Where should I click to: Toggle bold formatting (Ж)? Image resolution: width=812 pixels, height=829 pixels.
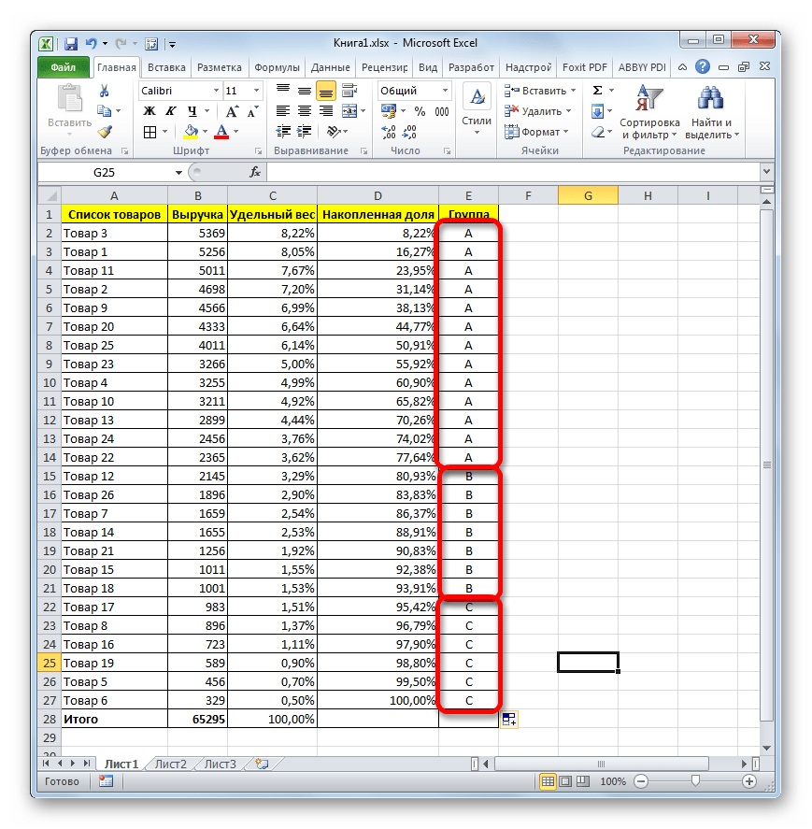click(149, 111)
